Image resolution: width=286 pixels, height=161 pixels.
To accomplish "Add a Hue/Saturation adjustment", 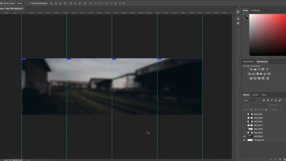I will tap(249, 74).
